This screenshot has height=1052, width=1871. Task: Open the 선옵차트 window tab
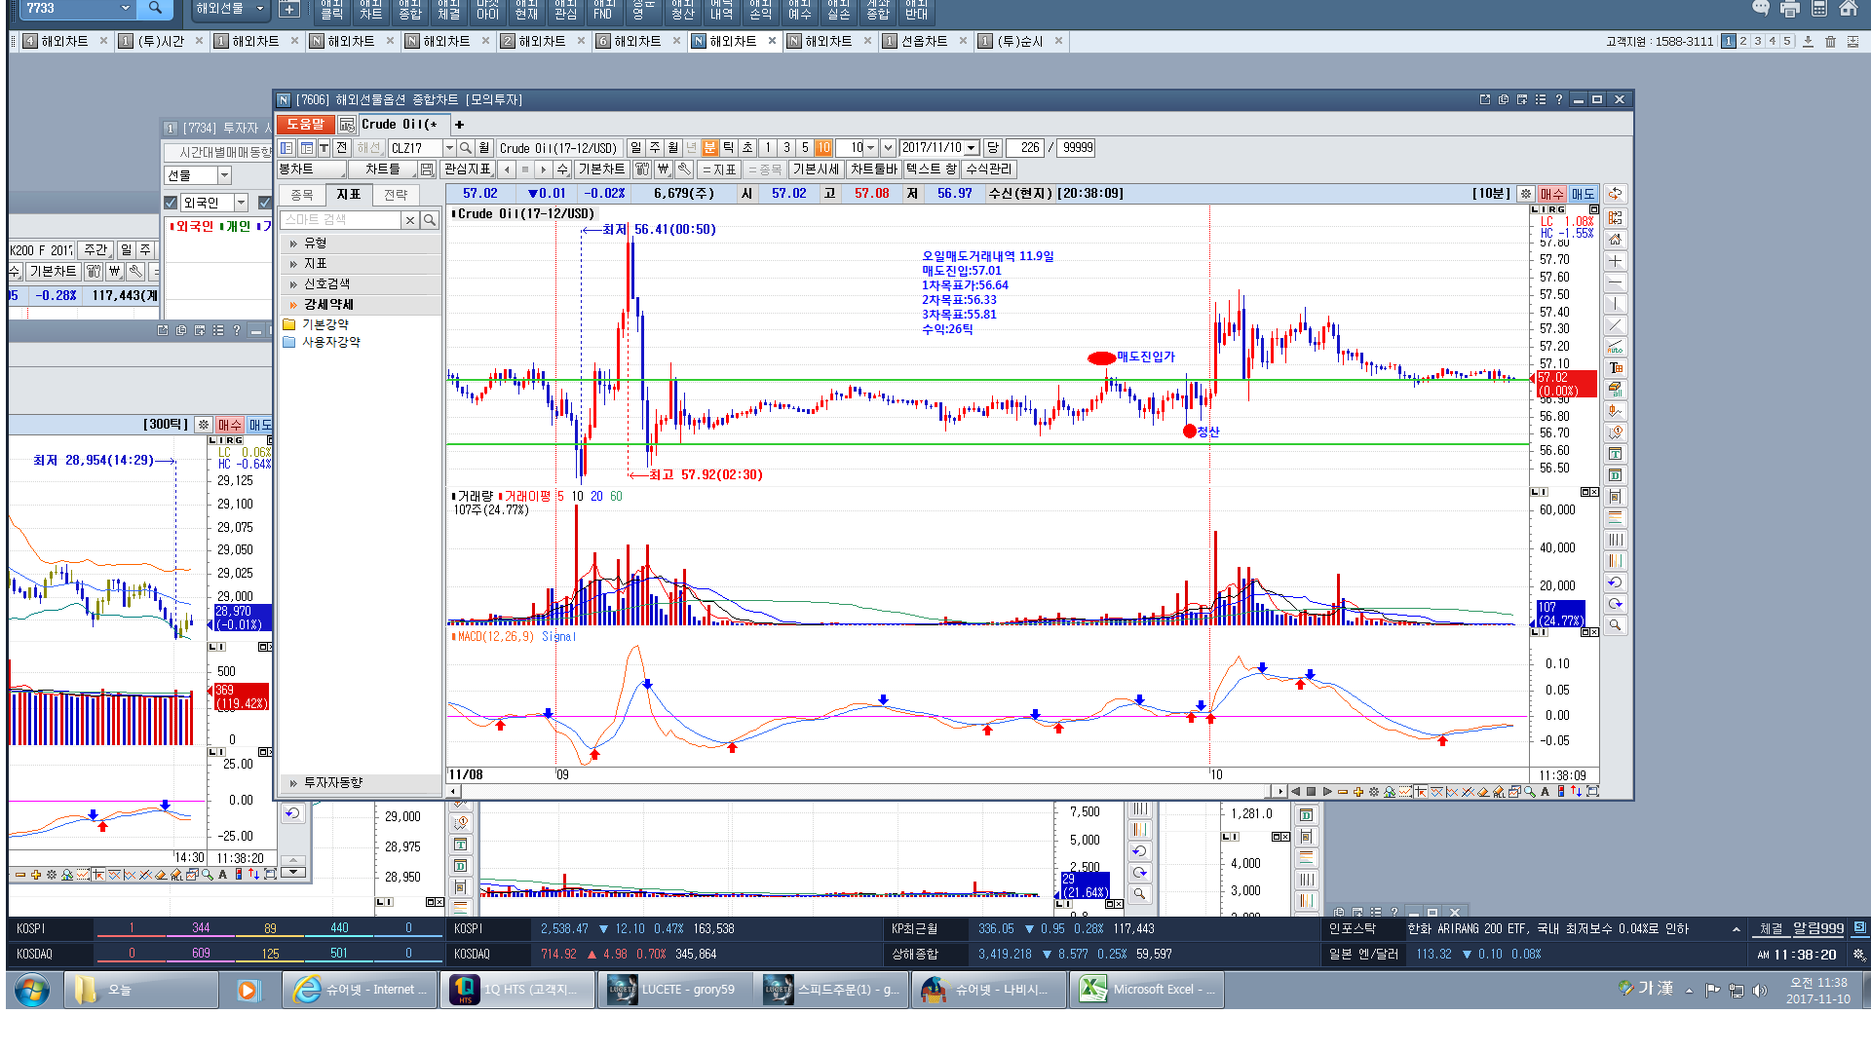[x=924, y=41]
